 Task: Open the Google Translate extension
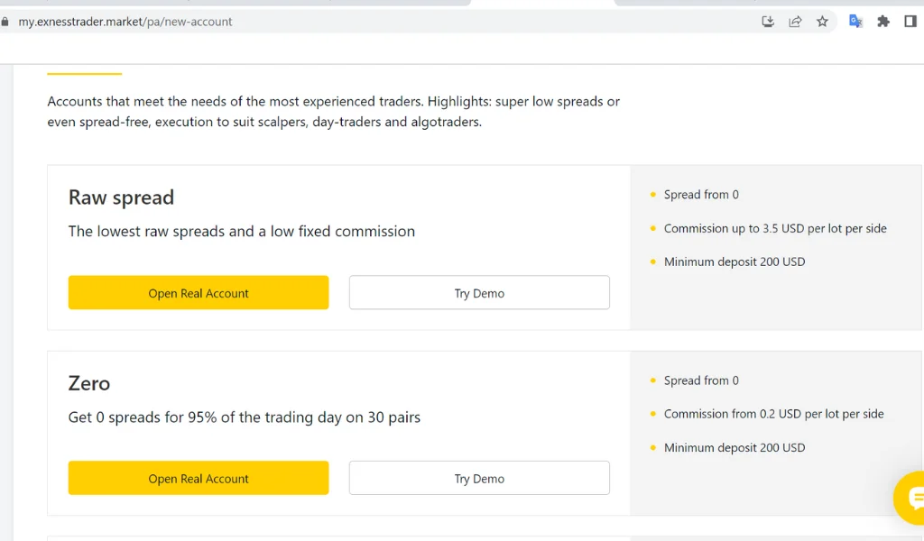point(855,22)
